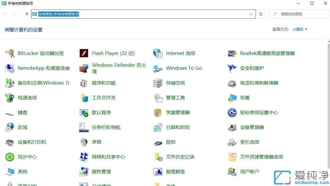Viewport: 330px width, 186px height.
Task: Open Internet 选项
Action: [180, 53]
